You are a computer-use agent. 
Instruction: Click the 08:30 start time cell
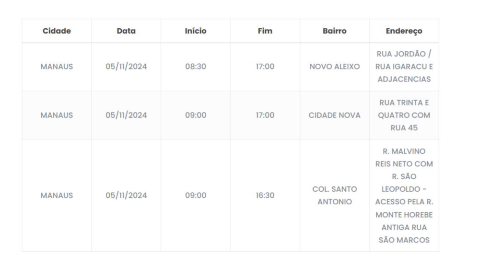tap(196, 67)
